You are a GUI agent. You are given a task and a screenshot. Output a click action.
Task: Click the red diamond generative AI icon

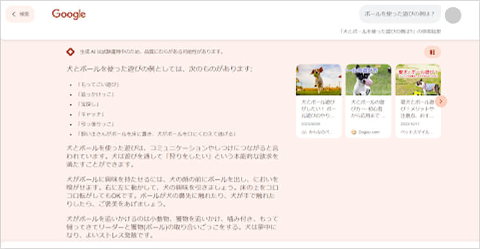coord(70,52)
